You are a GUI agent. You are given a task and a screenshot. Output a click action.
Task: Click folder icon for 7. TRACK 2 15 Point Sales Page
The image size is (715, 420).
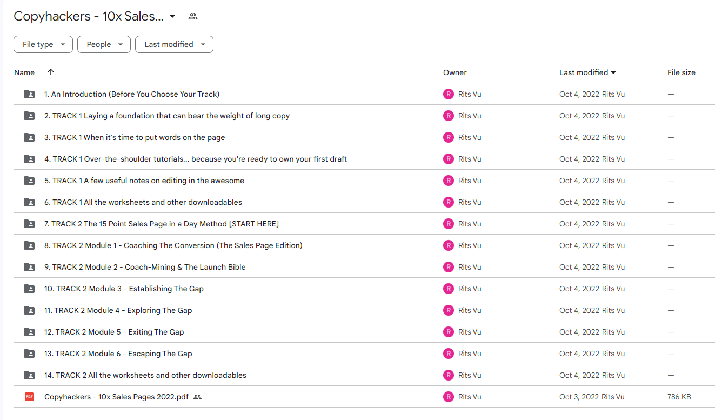click(29, 224)
